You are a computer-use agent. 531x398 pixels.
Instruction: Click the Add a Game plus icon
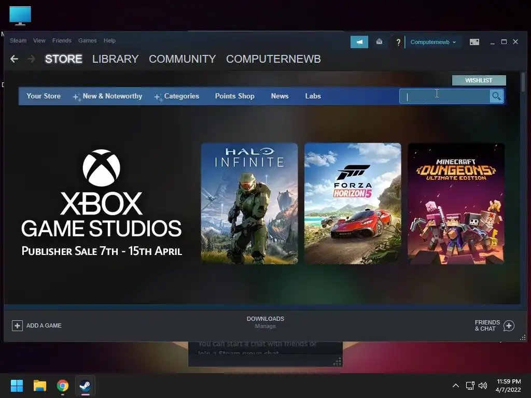pyautogui.click(x=17, y=325)
